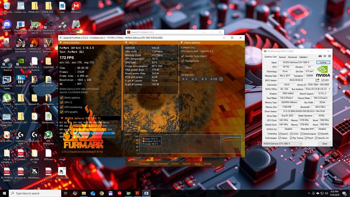Switch to the Sensors tab in GPU-Z
Screen dimensions: 350x197
click(282, 57)
